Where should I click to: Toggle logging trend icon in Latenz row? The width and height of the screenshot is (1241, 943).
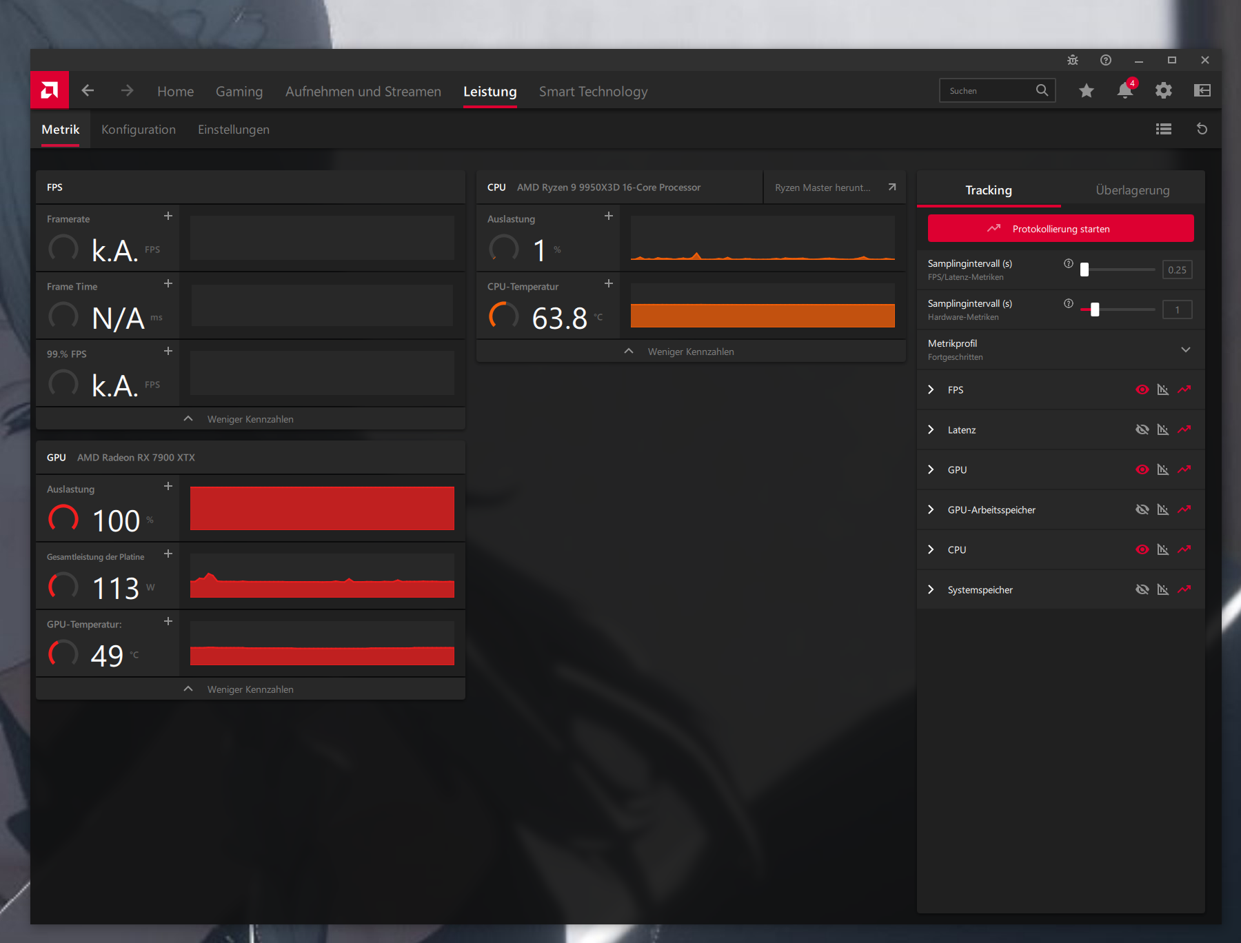pyautogui.click(x=1184, y=429)
